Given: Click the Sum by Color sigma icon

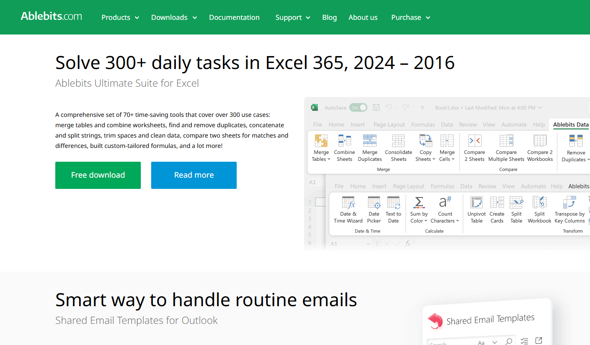Looking at the screenshot, I should [419, 202].
